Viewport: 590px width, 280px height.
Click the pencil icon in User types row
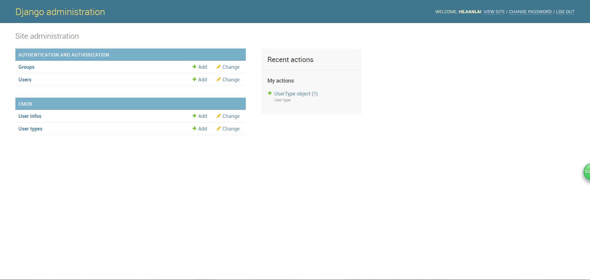tap(218, 128)
